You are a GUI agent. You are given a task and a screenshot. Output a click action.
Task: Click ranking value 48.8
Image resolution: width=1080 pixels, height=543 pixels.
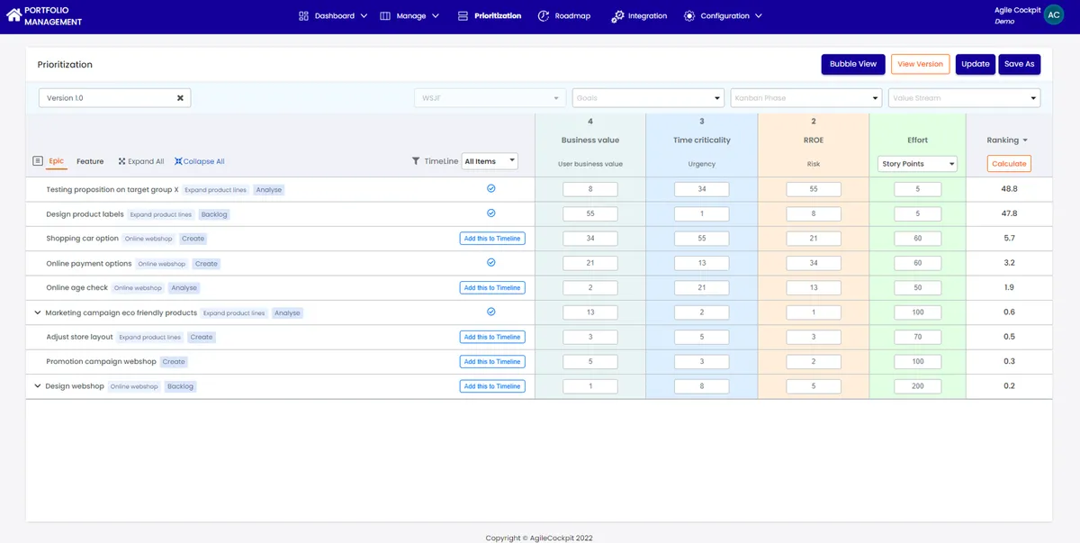[x=1009, y=189]
